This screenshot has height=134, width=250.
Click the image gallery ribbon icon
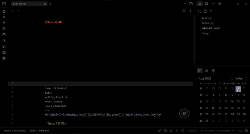coord(4,41)
